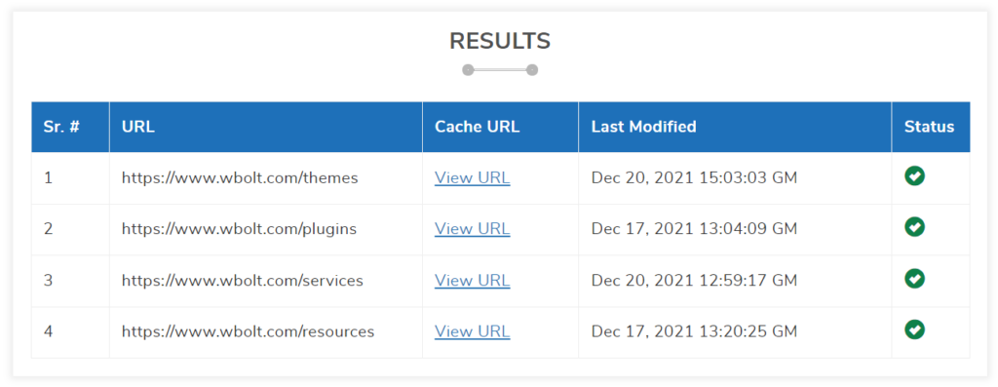Viewport: 998px width, 387px height.
Task: Click the RESULTS heading
Action: pyautogui.click(x=500, y=41)
